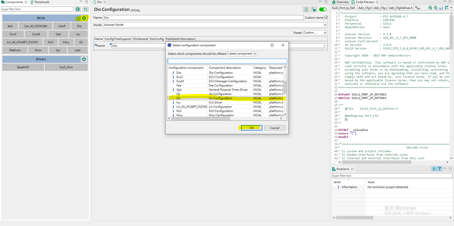Click the add component icon beside the filter box
Screen dimensions: 454x226
point(78,9)
